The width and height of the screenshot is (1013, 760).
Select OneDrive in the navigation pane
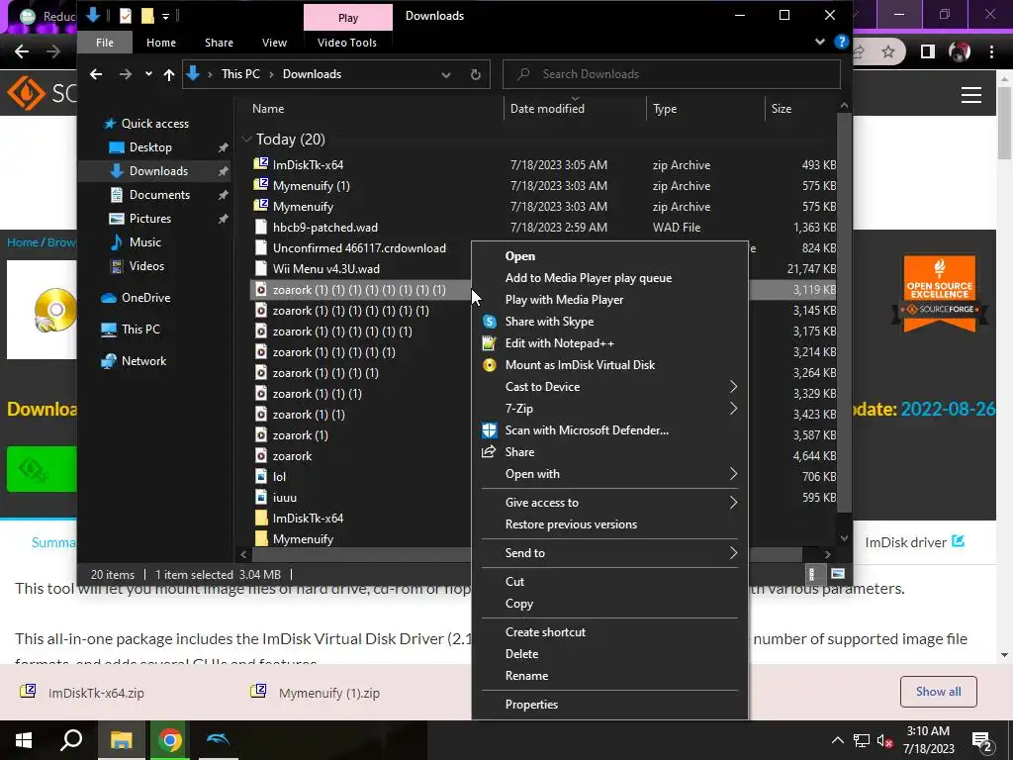tap(145, 297)
